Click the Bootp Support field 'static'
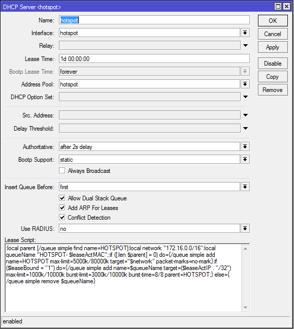 pyautogui.click(x=149, y=160)
